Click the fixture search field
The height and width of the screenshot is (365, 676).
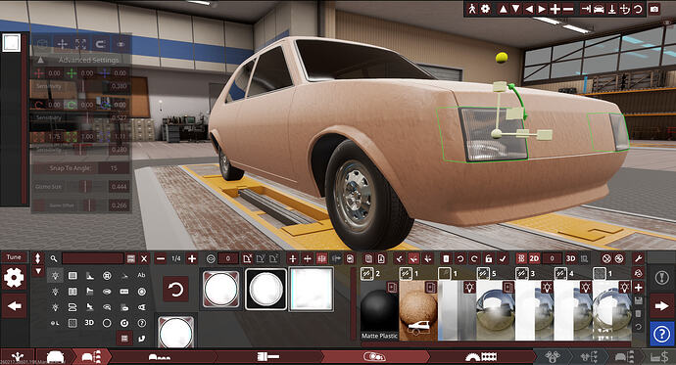pos(93,258)
